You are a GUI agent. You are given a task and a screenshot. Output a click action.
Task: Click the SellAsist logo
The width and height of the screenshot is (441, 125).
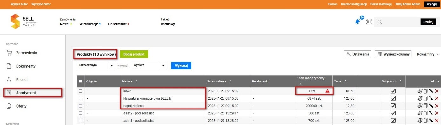[x=24, y=22]
